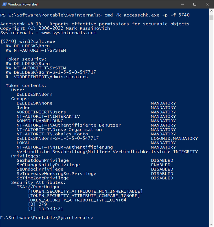Close the Windows PowerShell window
This screenshot has height=227, width=214.
pos(207,4)
